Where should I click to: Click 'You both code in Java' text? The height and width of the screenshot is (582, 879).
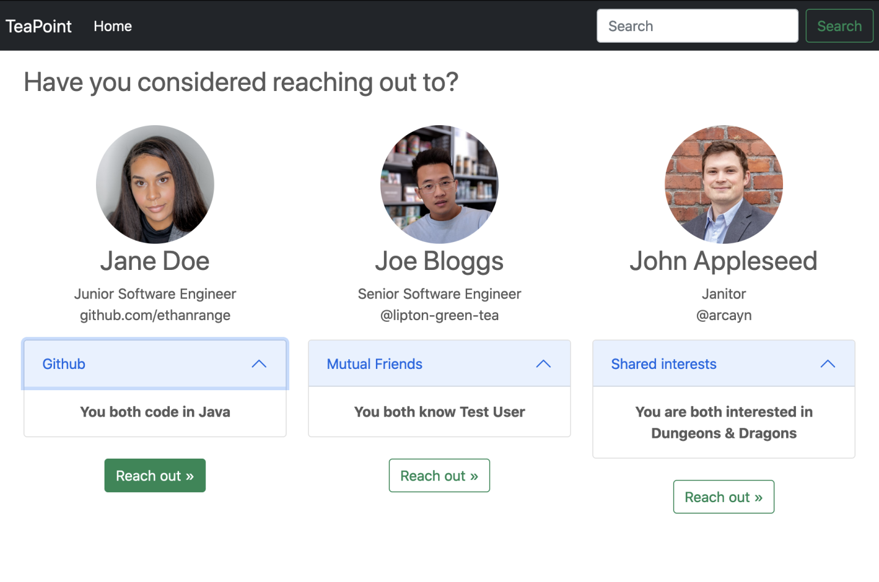(x=155, y=412)
